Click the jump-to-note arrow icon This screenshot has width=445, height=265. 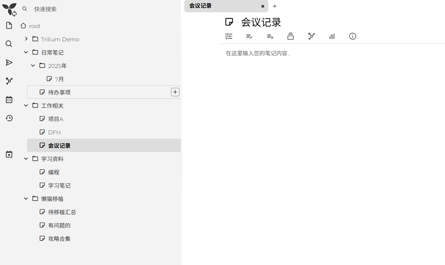pos(9,63)
